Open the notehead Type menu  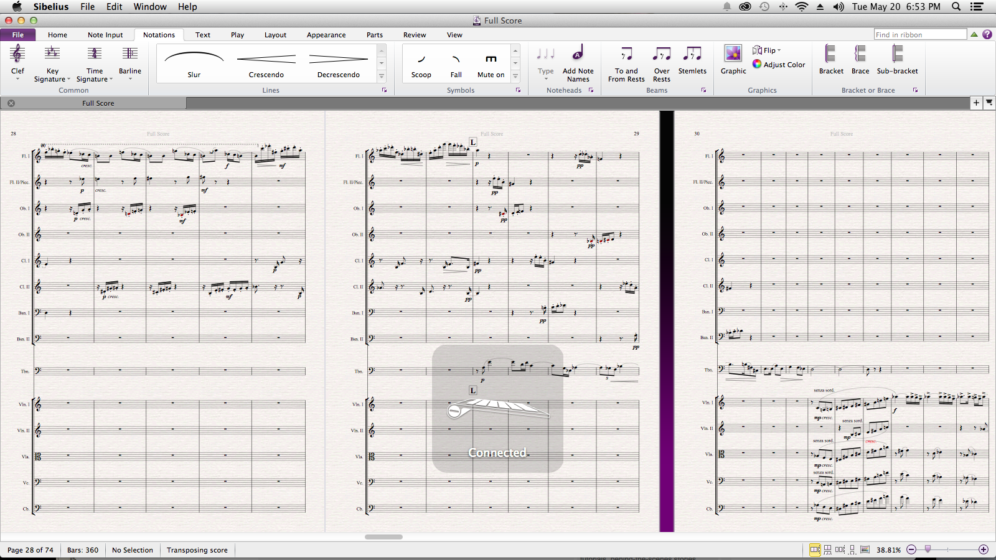pos(546,62)
